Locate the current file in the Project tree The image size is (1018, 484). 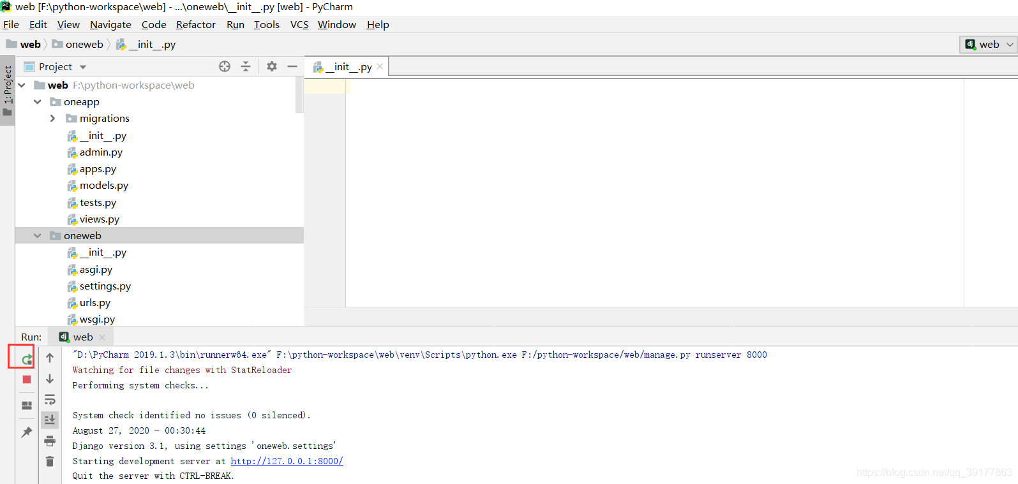pyautogui.click(x=225, y=66)
